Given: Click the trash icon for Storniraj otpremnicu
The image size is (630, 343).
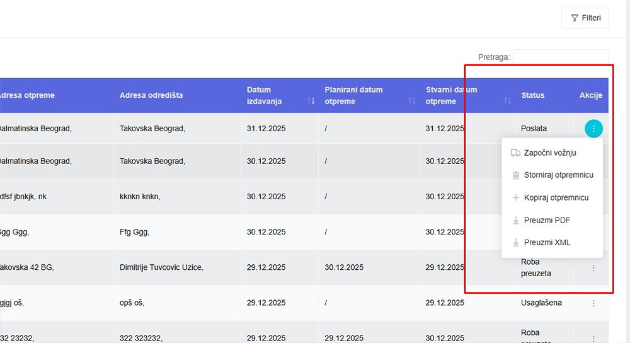Looking at the screenshot, I should pos(515,175).
